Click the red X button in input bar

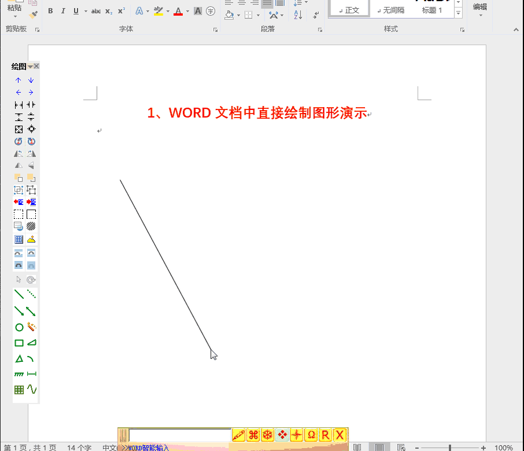pyautogui.click(x=340, y=435)
